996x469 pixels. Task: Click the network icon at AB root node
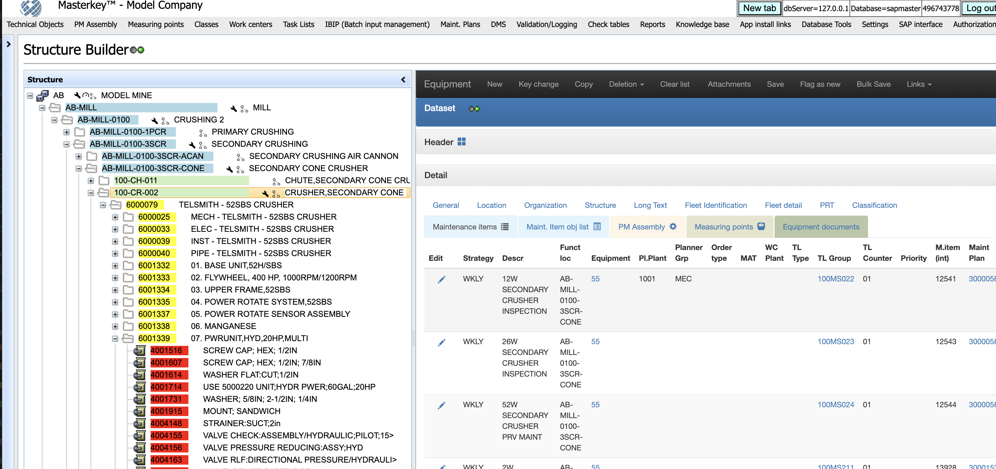[42, 95]
